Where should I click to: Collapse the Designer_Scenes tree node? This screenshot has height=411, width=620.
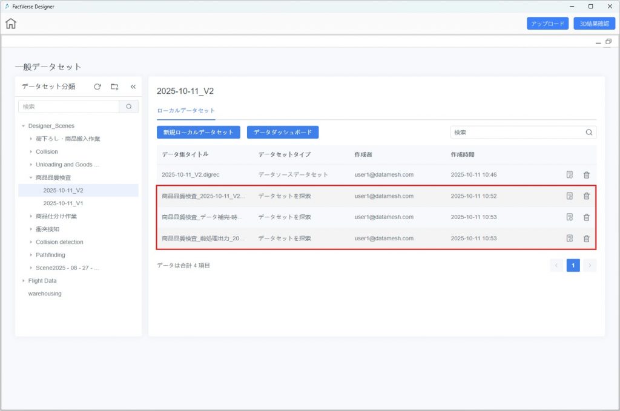click(24, 126)
